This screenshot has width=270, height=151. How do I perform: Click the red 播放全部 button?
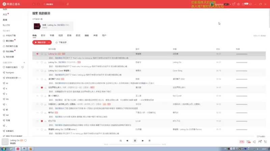[x=40, y=42]
